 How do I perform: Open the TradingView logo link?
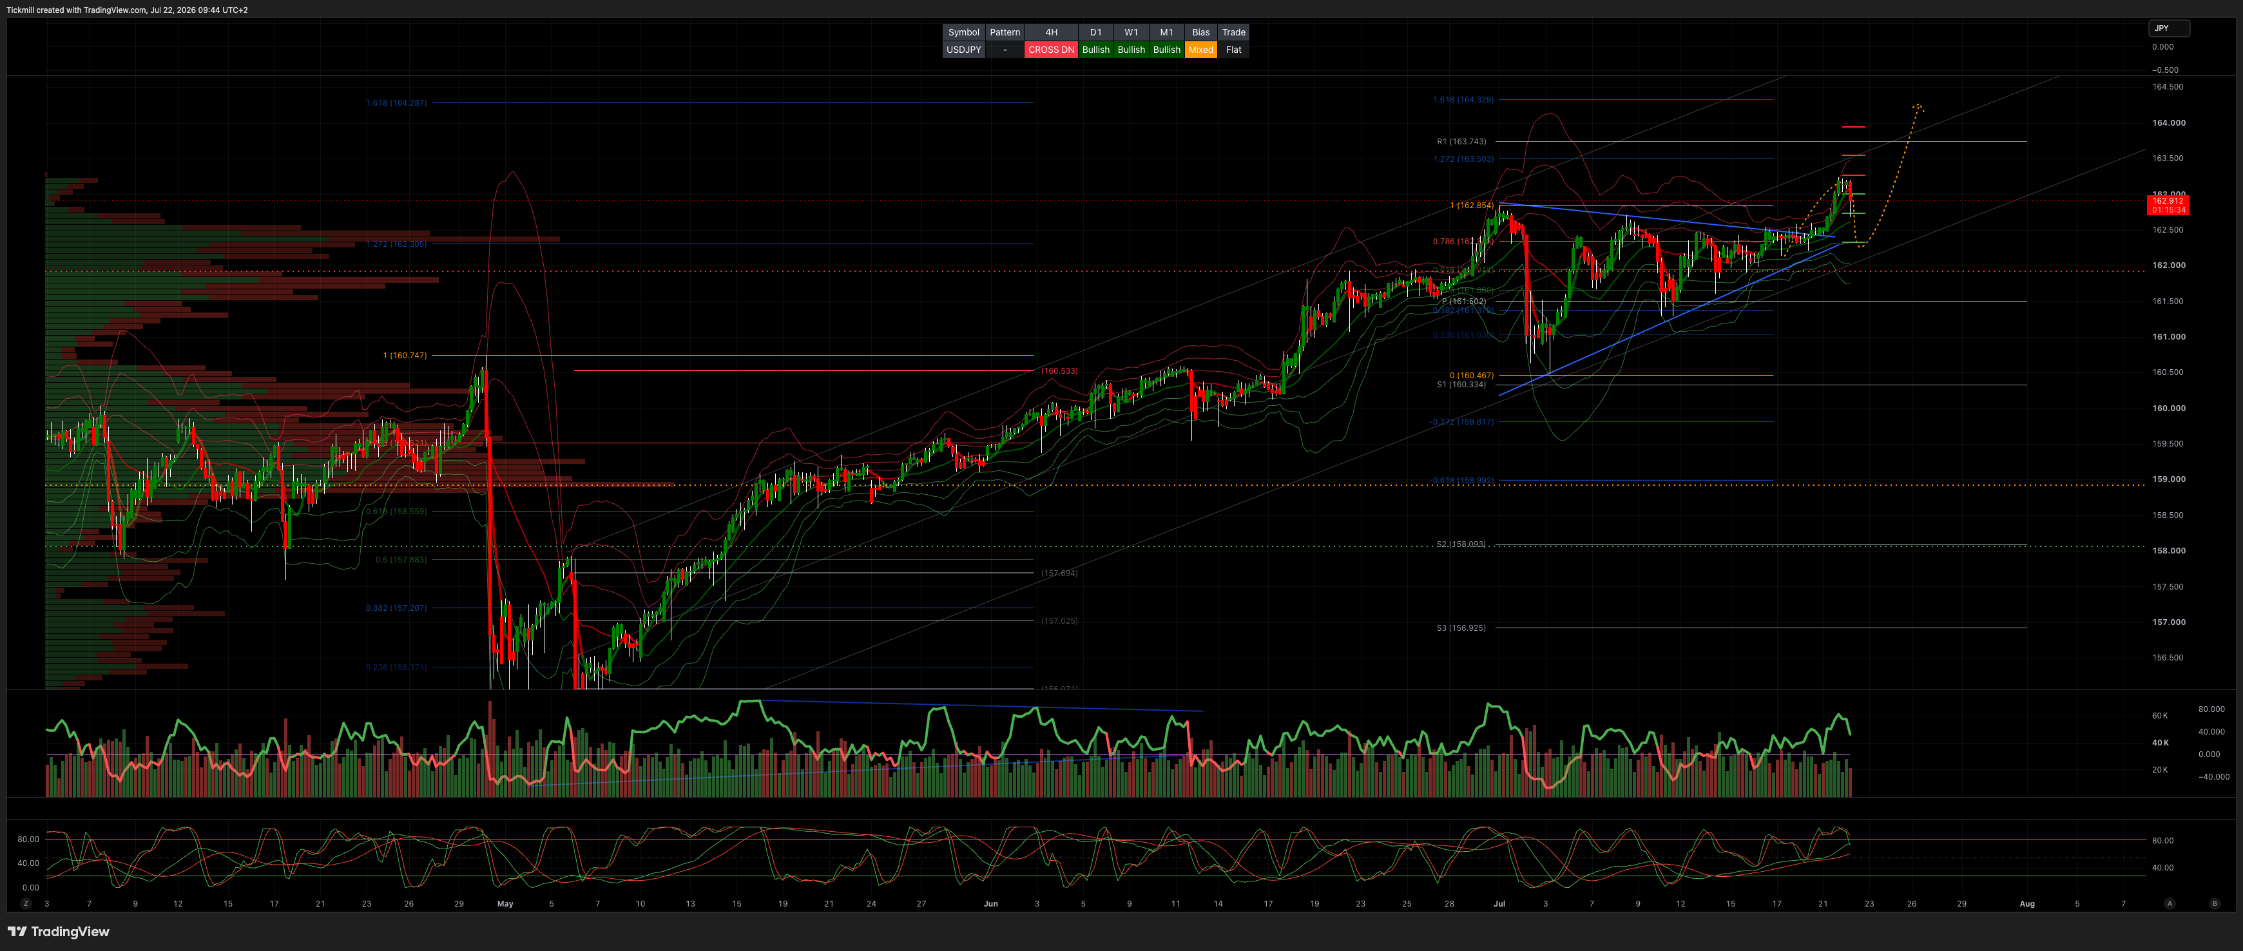(59, 932)
